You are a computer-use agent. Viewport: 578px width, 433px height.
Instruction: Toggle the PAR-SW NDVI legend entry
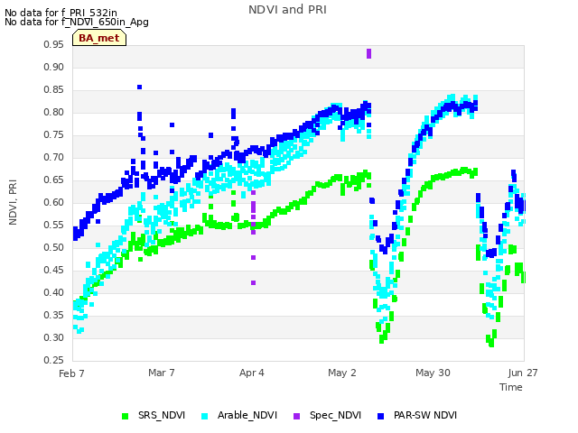(x=417, y=415)
